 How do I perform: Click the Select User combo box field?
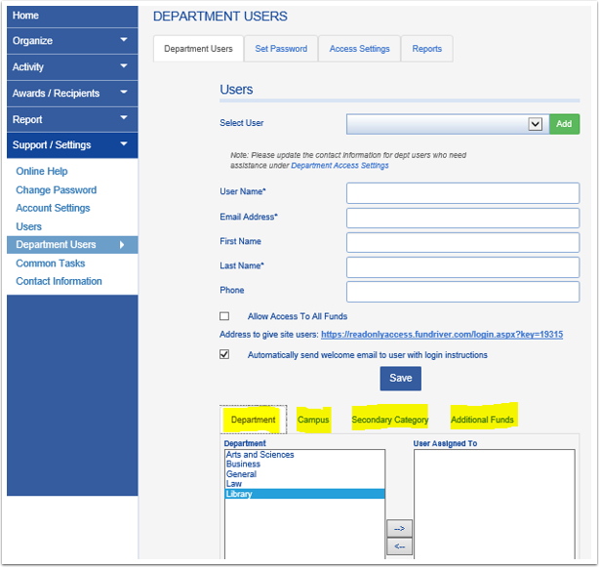tap(448, 124)
